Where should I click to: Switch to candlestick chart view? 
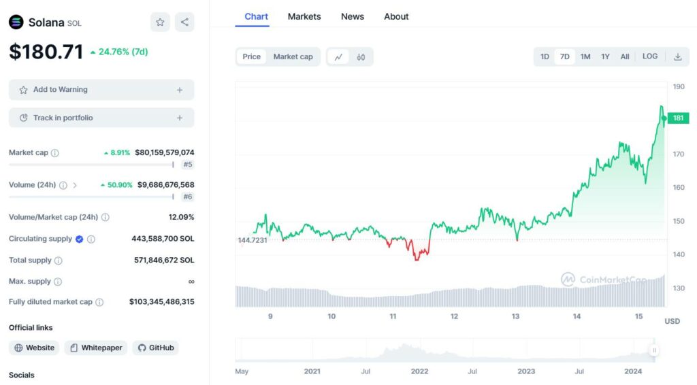pyautogui.click(x=361, y=57)
